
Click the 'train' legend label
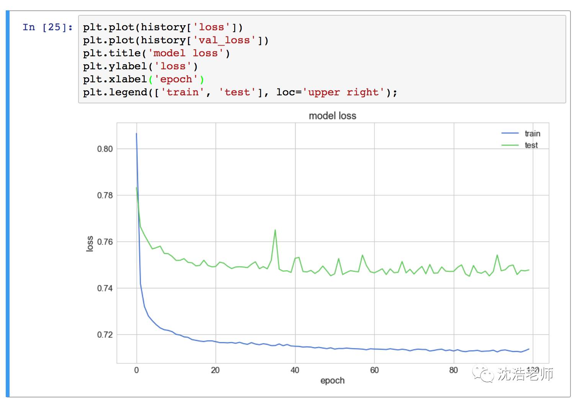pos(532,133)
